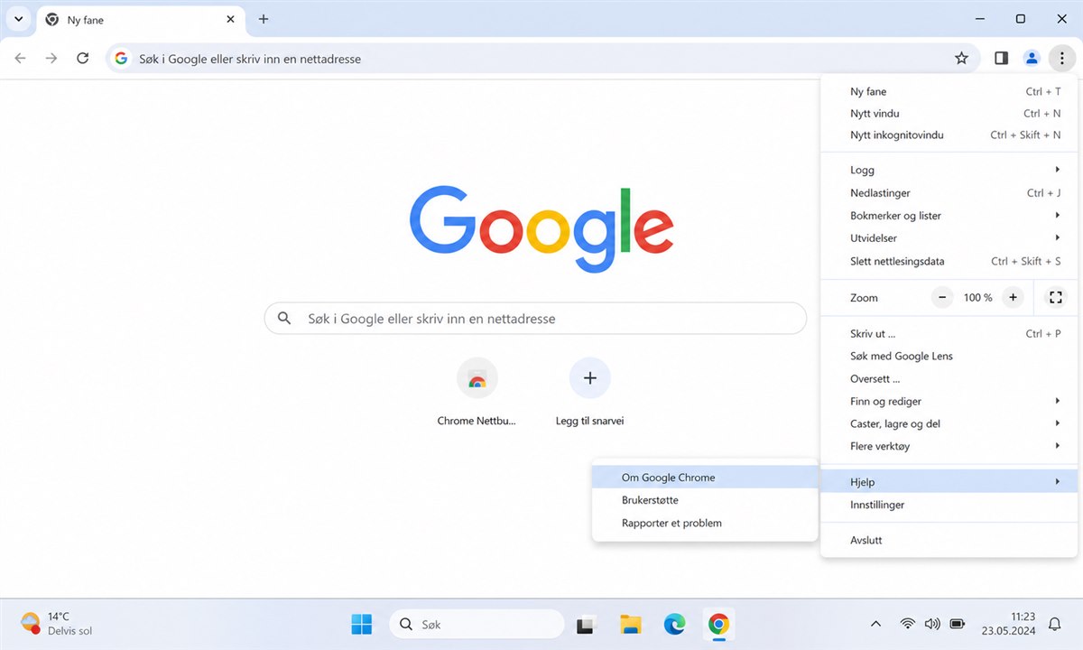Click the battery status icon

(958, 624)
